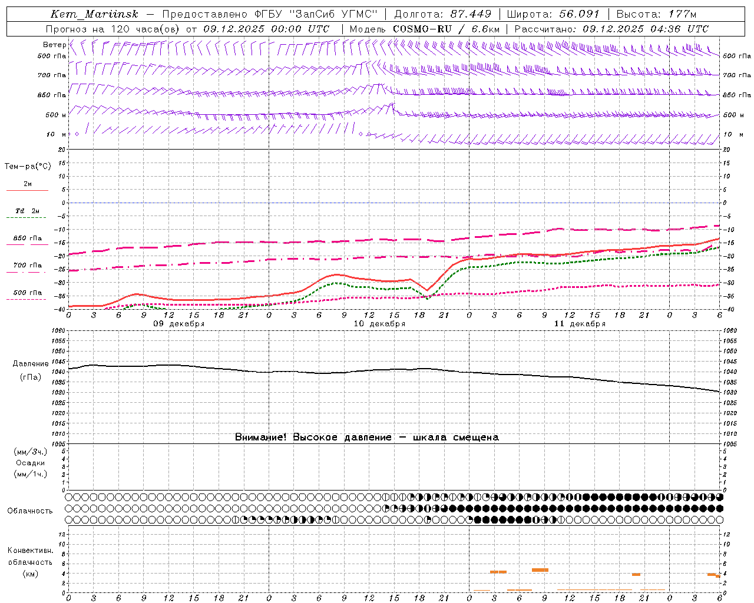The image size is (754, 603).
Task: Click the station name Kem_Mariinsk
Action: [94, 15]
